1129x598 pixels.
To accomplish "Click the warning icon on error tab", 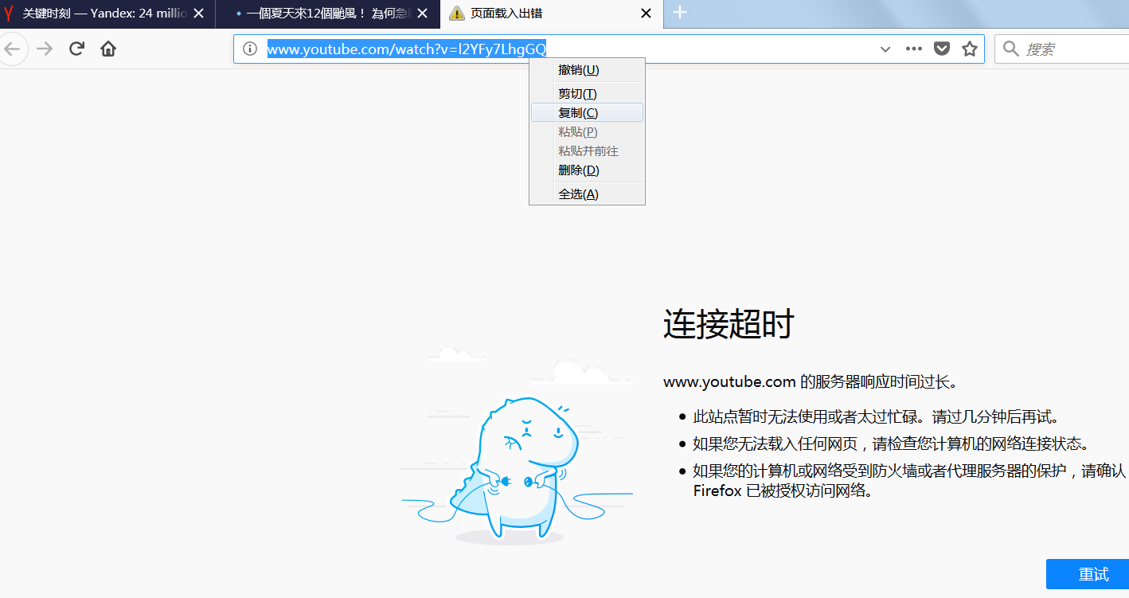I will (x=456, y=14).
